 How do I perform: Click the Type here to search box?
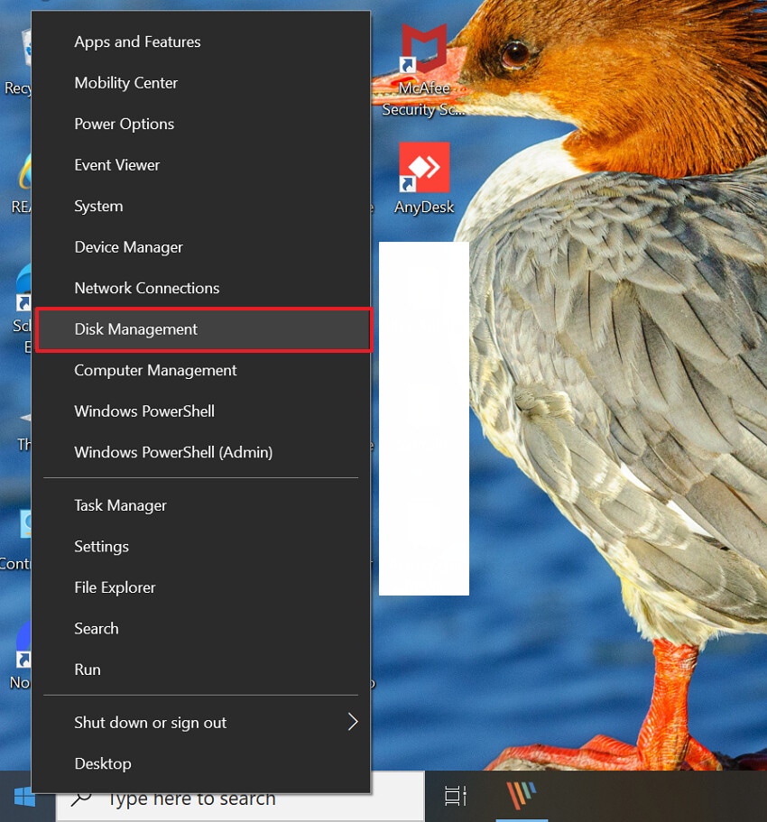pyautogui.click(x=226, y=798)
